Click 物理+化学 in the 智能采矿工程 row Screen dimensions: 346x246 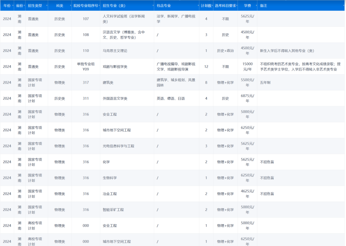225,210
